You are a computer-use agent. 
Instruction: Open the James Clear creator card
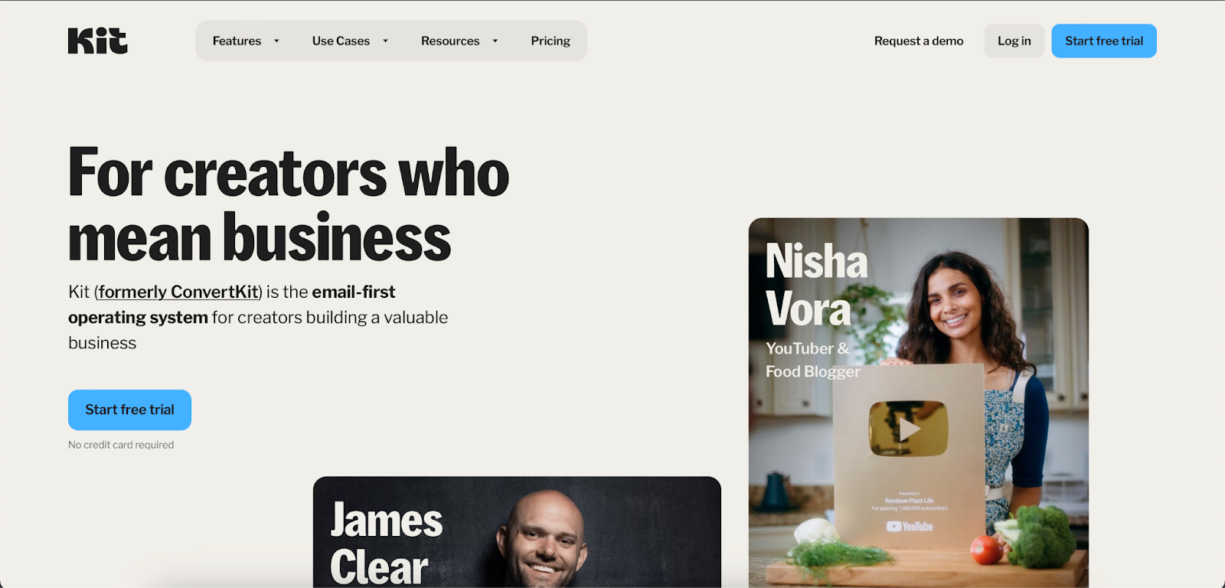coord(517,532)
